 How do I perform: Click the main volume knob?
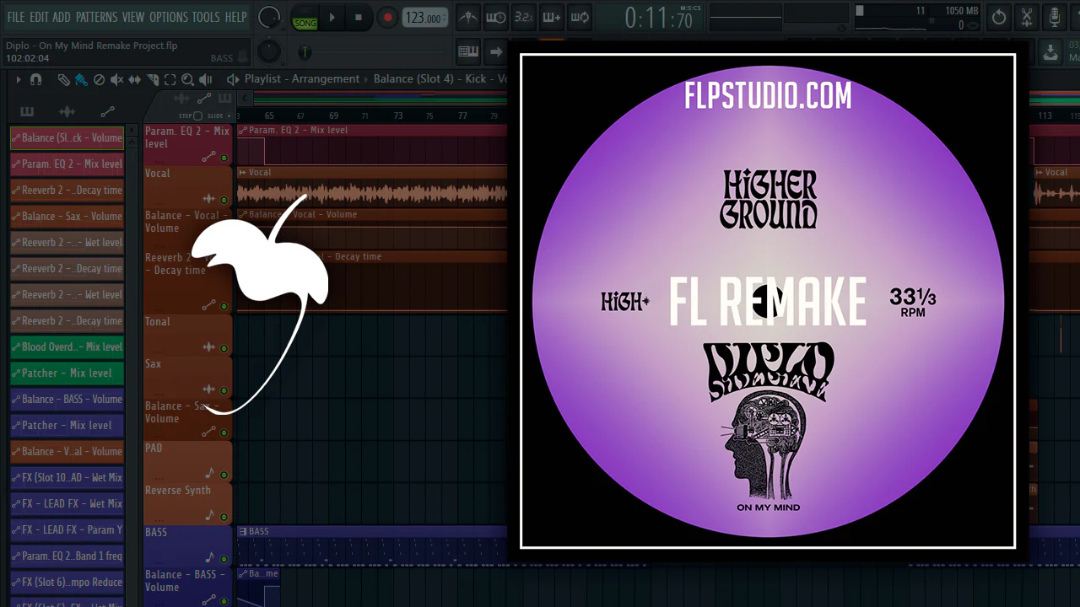269,17
